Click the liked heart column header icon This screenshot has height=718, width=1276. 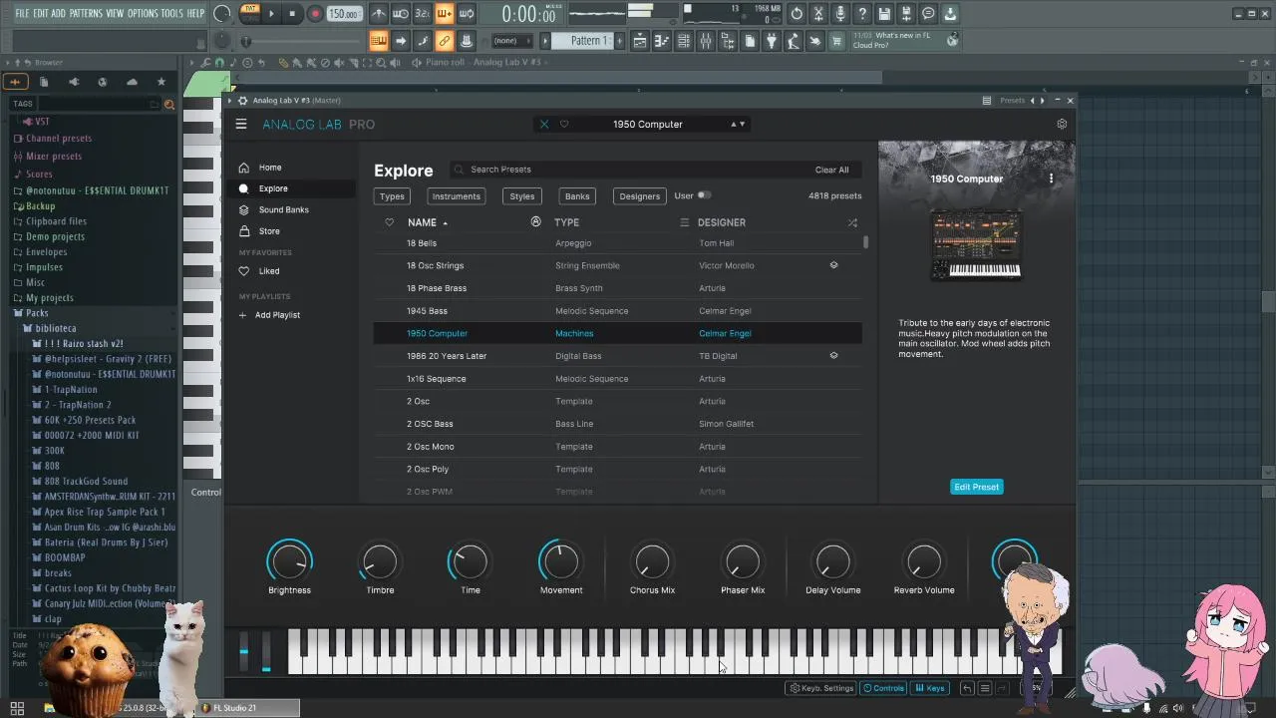click(389, 222)
